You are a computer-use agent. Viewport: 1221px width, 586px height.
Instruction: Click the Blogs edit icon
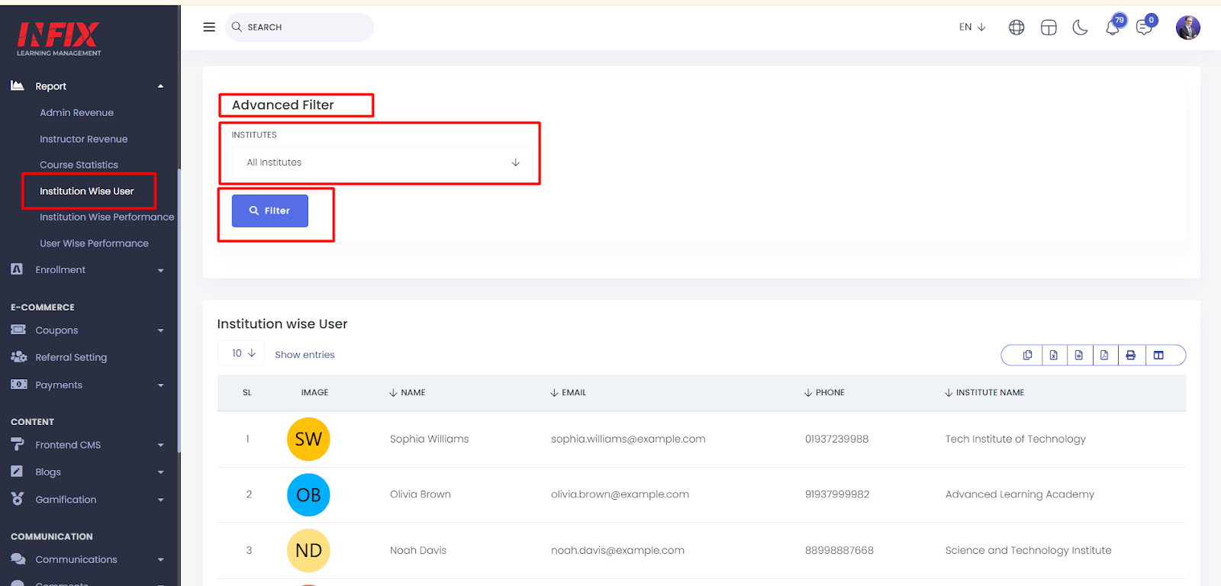[x=17, y=472]
